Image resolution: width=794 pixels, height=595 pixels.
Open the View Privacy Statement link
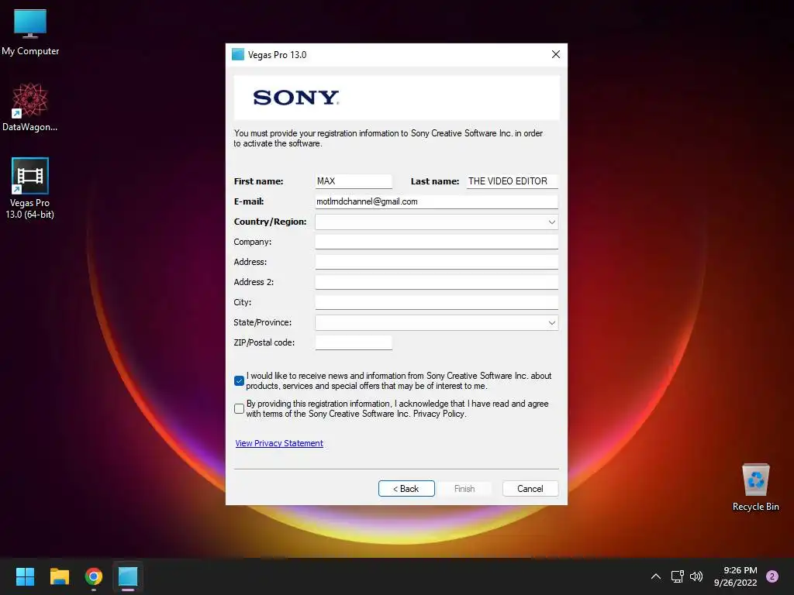coord(279,443)
